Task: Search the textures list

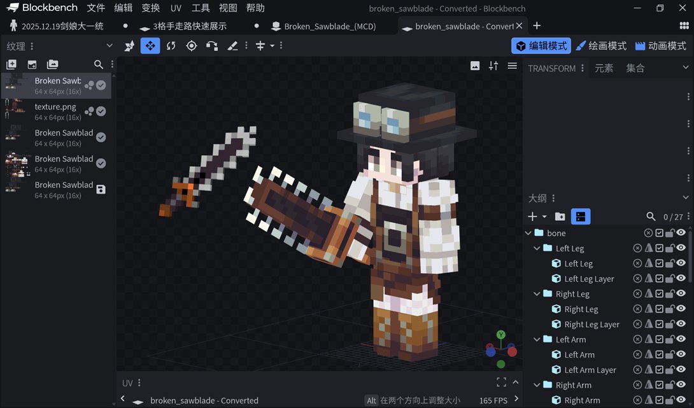Action: (x=98, y=65)
